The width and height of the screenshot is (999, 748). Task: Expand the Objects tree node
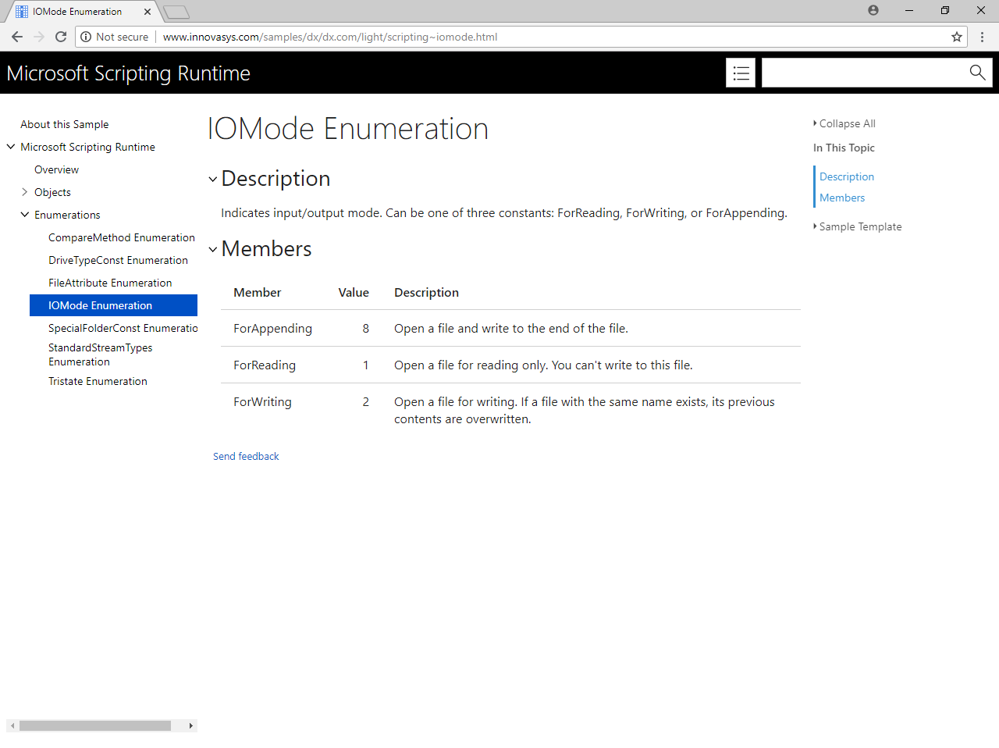pos(25,192)
